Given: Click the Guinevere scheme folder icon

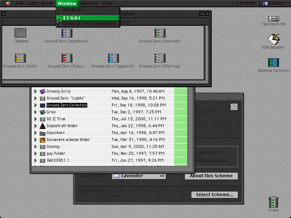Looking at the screenshot, I should click(43, 140).
